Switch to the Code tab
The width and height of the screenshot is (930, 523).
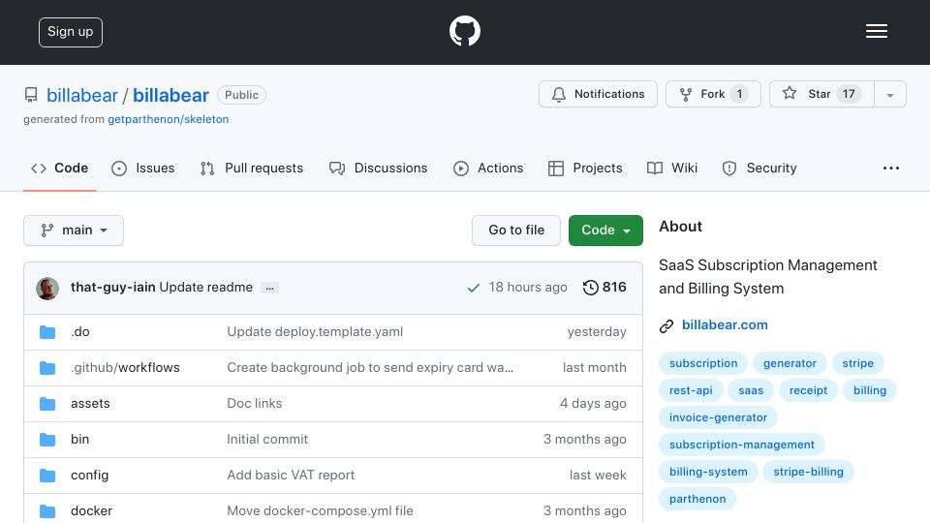(x=59, y=169)
